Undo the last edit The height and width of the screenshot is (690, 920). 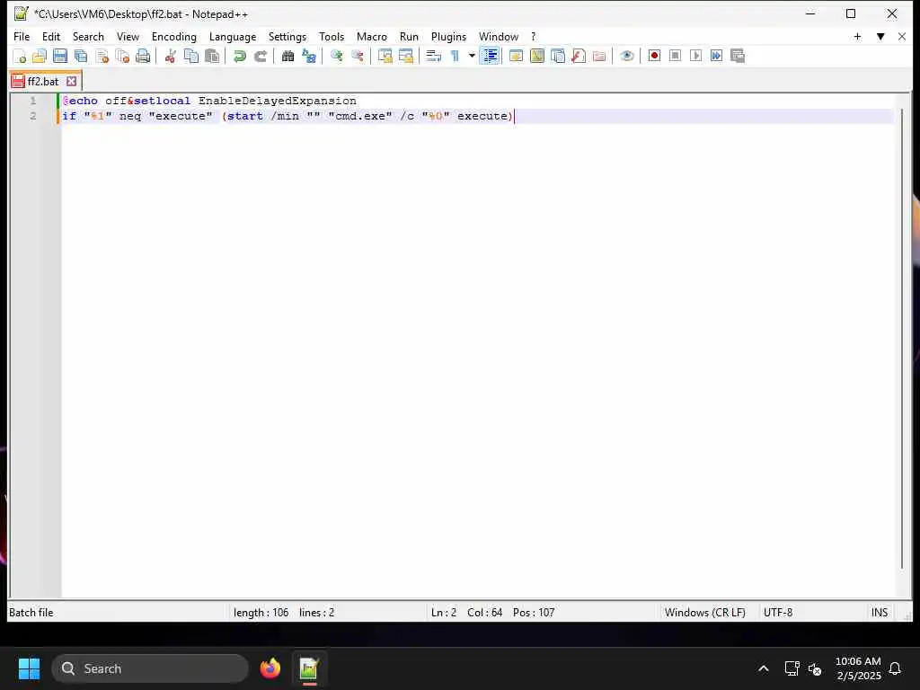pos(239,57)
